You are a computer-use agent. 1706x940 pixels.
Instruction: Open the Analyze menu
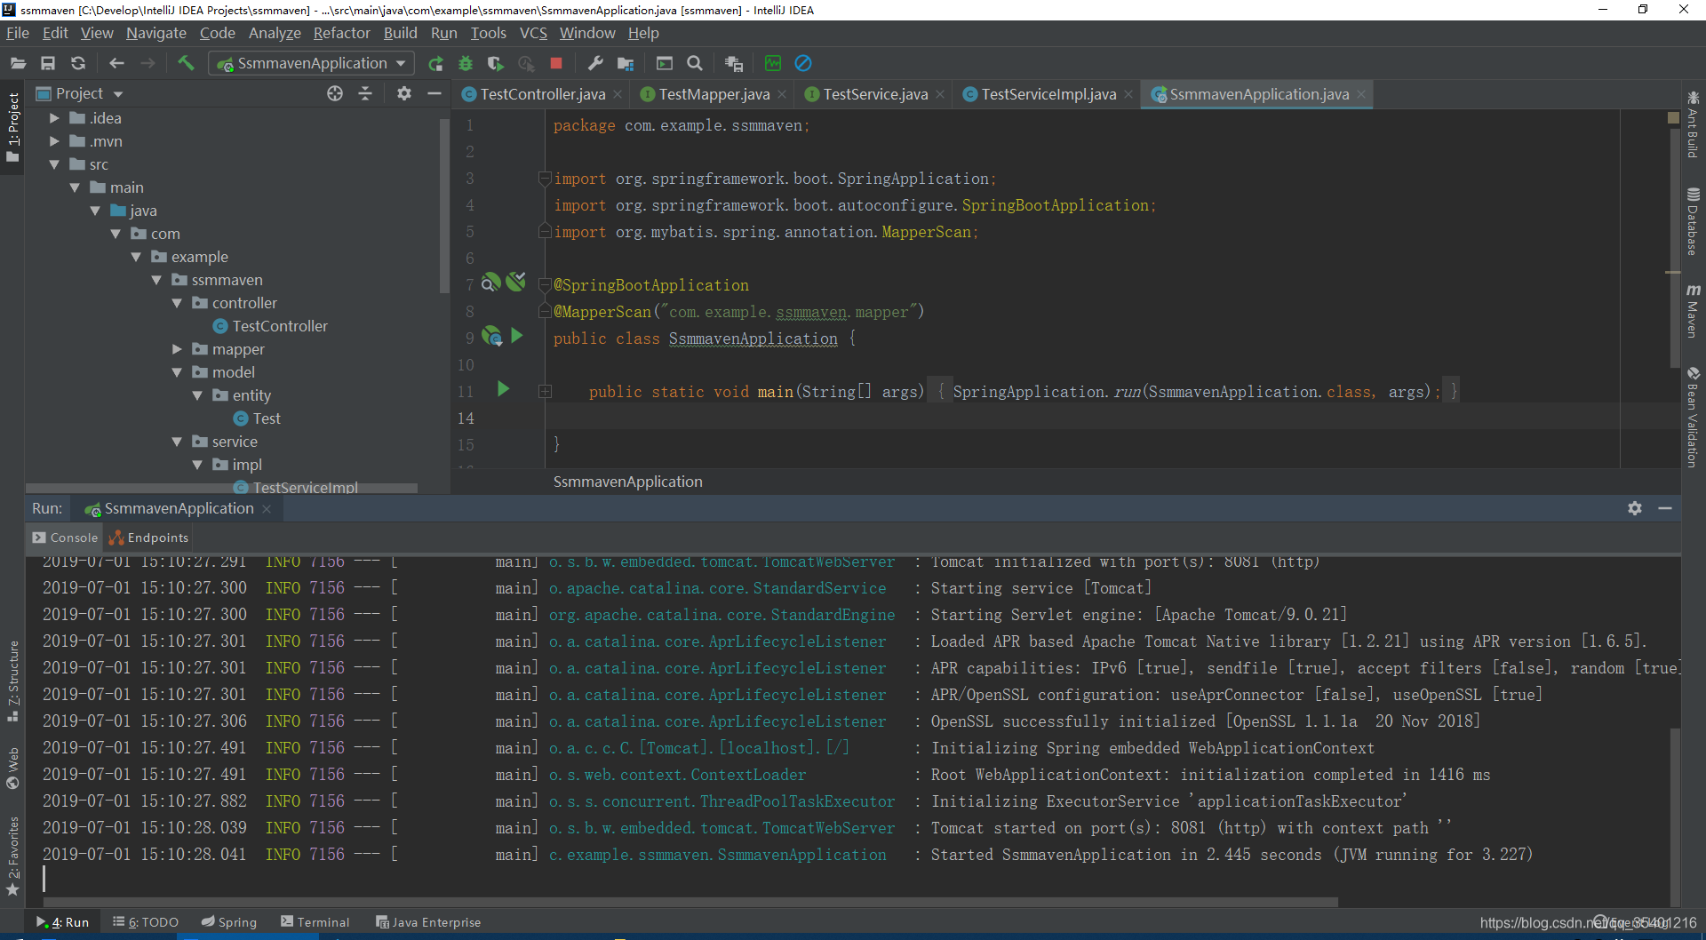(275, 33)
